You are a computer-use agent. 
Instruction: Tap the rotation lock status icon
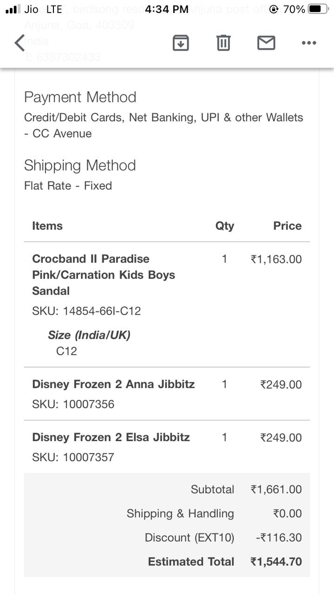(x=274, y=9)
